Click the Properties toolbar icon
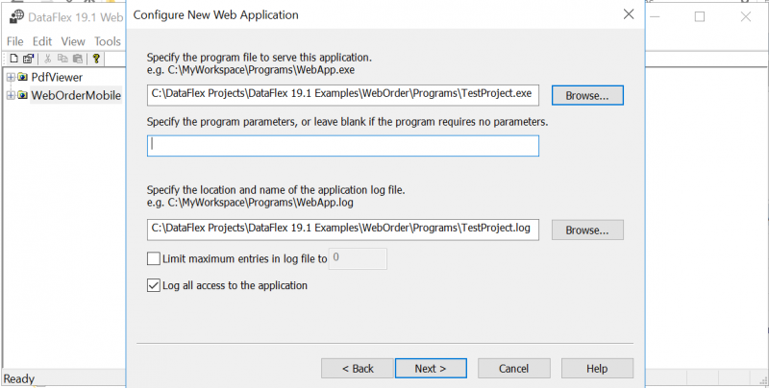The width and height of the screenshot is (769, 388). pos(29,59)
